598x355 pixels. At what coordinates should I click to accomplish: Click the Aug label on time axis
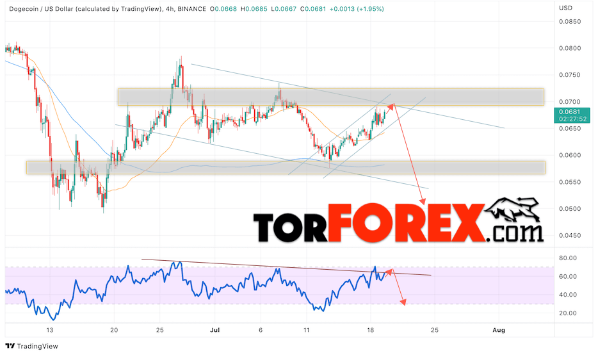click(x=499, y=330)
